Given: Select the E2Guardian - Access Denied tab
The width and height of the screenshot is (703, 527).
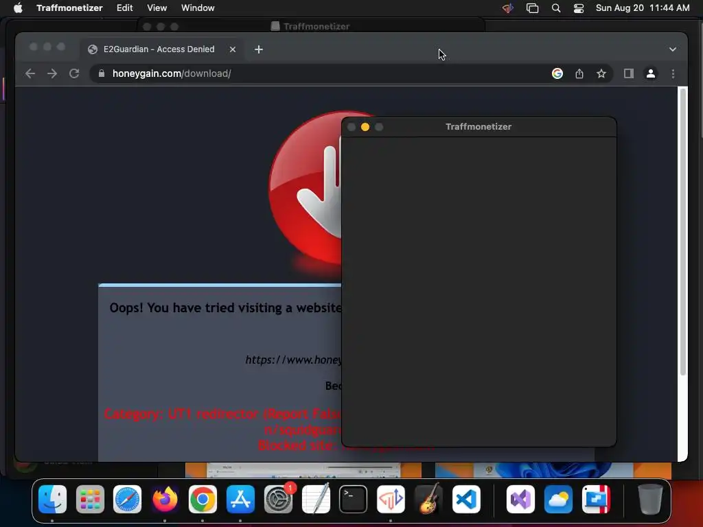Looking at the screenshot, I should 159,49.
